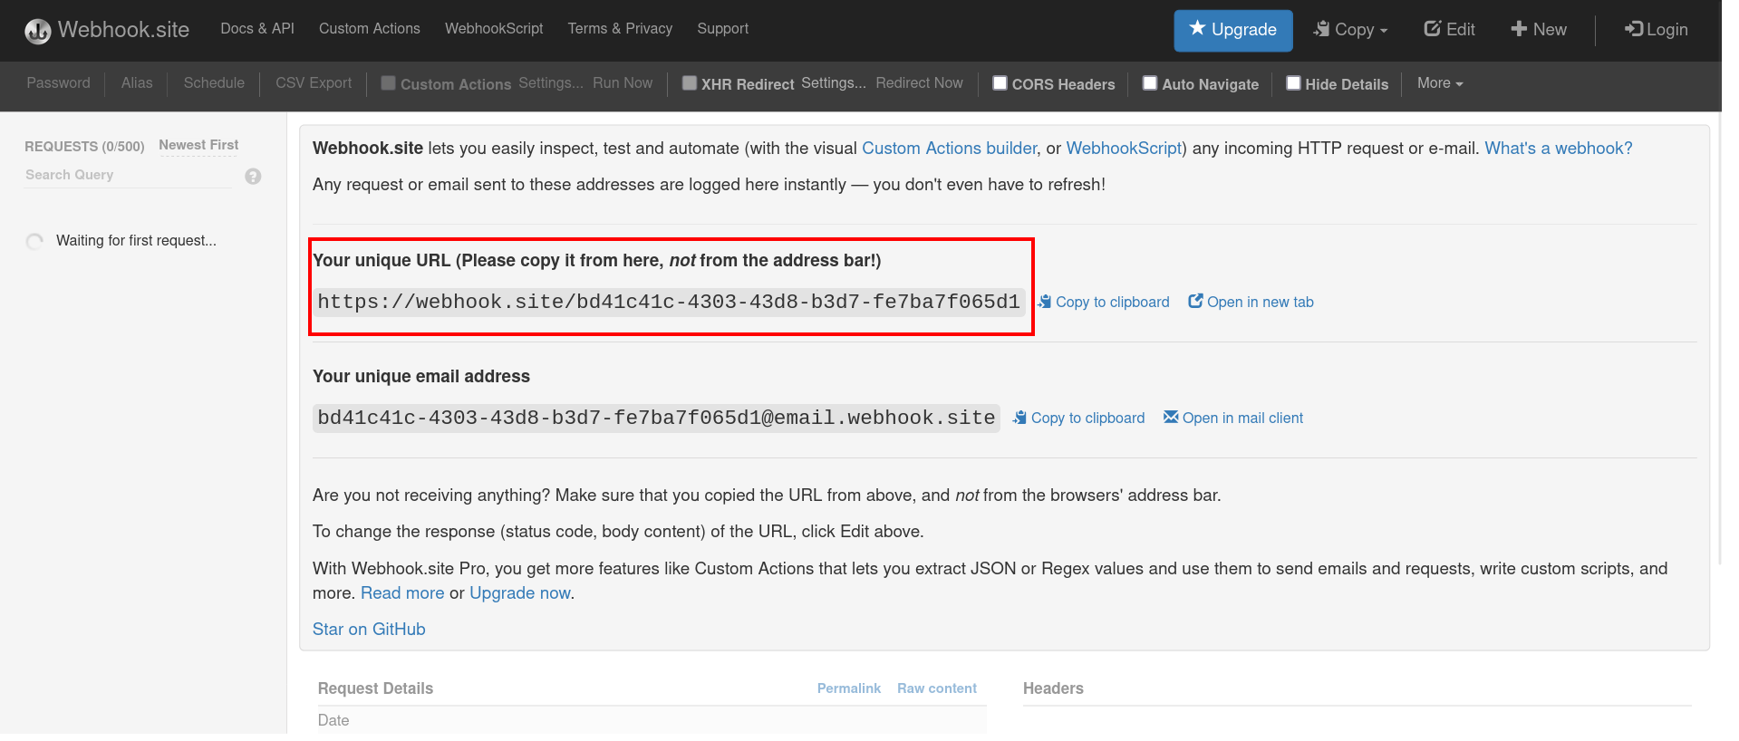
Task: Open Custom Actions builder link
Action: tap(949, 149)
